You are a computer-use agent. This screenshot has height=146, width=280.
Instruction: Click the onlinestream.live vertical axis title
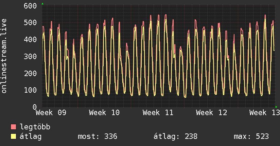(x=4, y=56)
